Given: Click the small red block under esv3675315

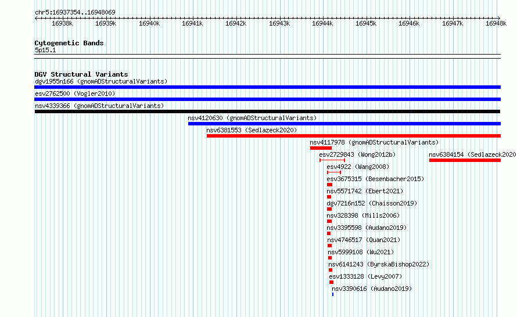Looking at the screenshot, I should pyautogui.click(x=329, y=185).
